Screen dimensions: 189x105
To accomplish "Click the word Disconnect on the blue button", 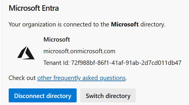I will click(29, 96).
